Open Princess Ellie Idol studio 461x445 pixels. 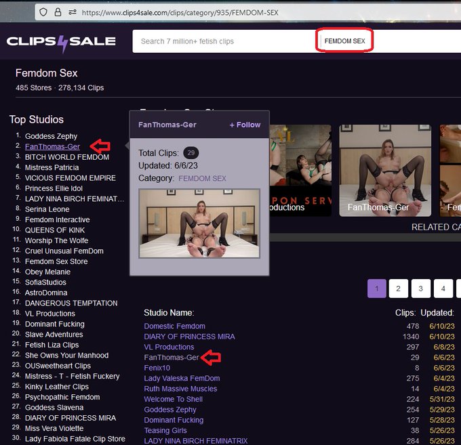(x=54, y=188)
